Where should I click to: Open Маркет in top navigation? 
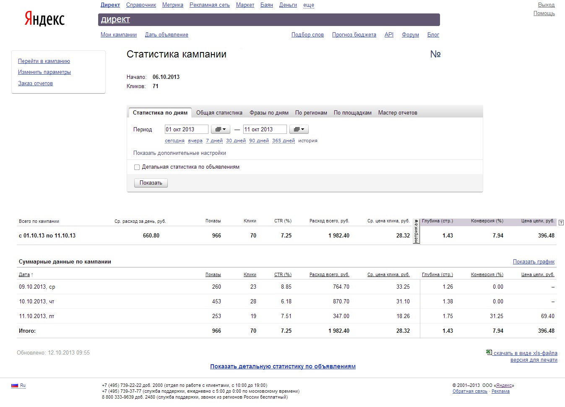245,5
